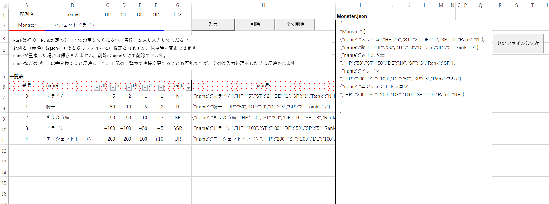Click the スライム name cell

point(72,96)
